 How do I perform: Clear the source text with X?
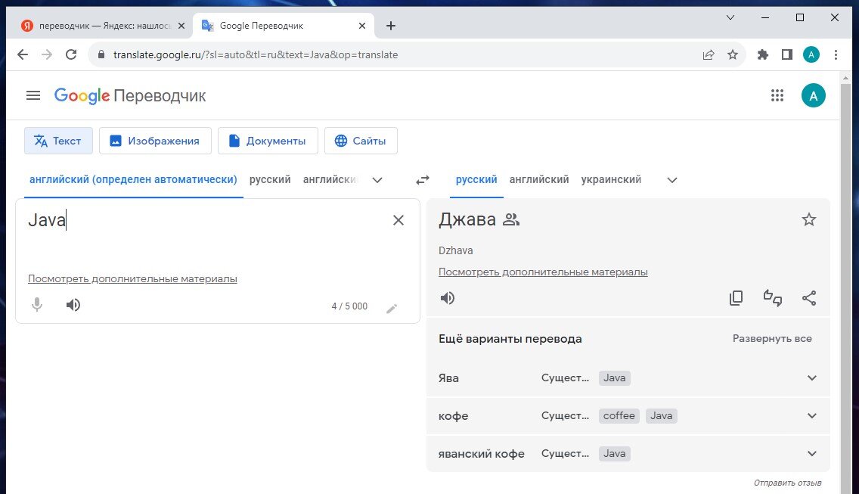coord(398,220)
